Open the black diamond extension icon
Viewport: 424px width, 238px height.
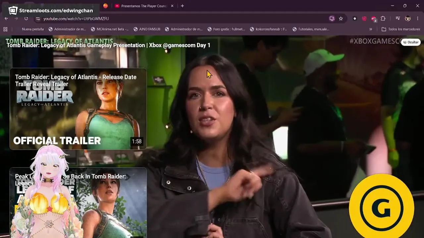(355, 19)
